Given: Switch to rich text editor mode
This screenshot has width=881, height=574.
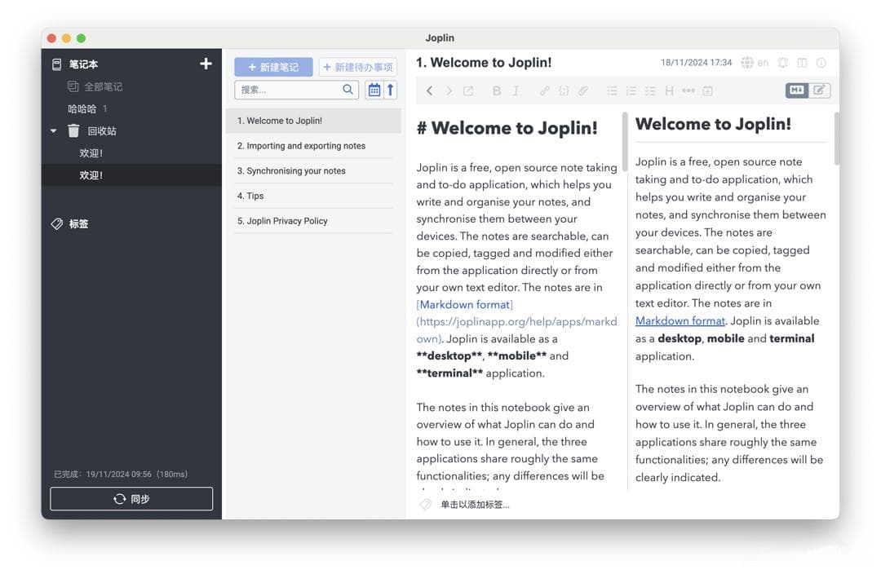Looking at the screenshot, I should click(819, 90).
